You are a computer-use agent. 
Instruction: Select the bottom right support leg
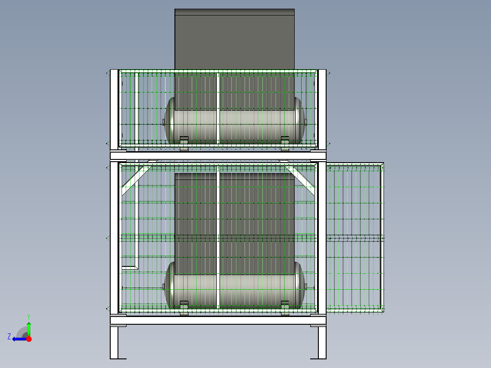tap(322, 342)
